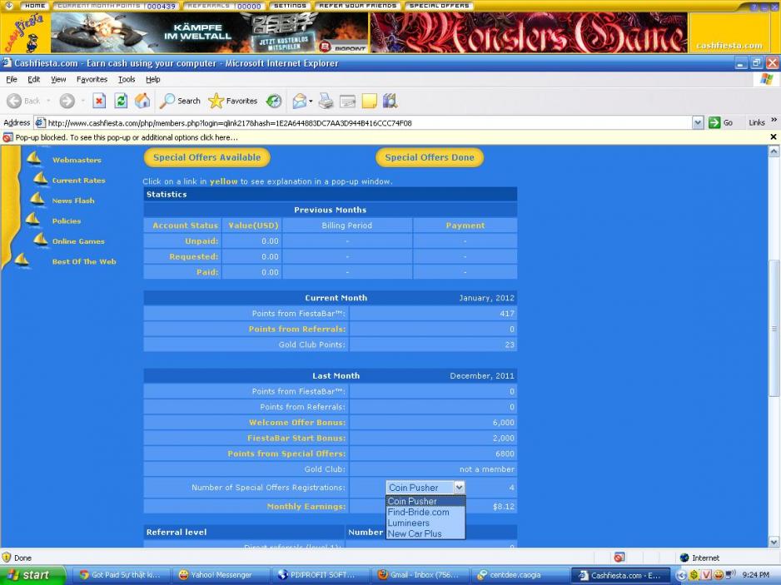Open the Favorites menu
The width and height of the screenshot is (781, 585).
(92, 79)
